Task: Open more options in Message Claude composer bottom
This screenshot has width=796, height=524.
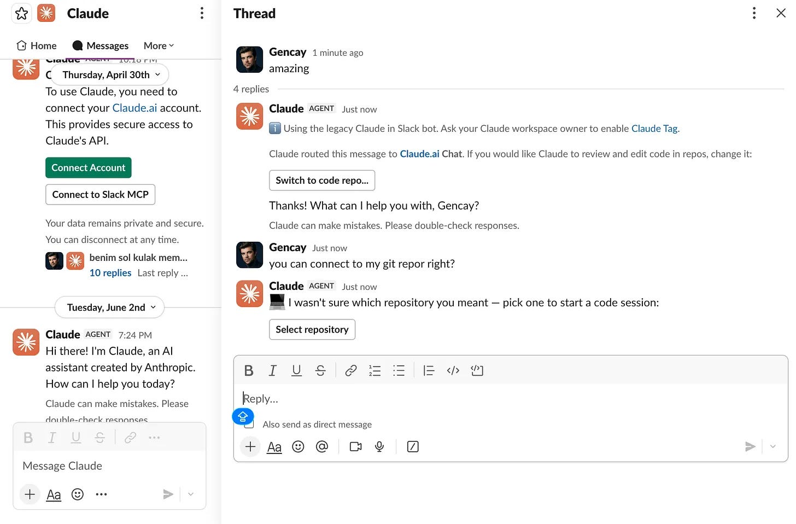Action: [101, 494]
